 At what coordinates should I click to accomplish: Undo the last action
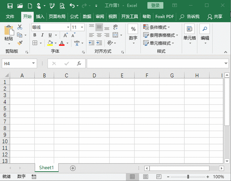(x=72, y=6)
